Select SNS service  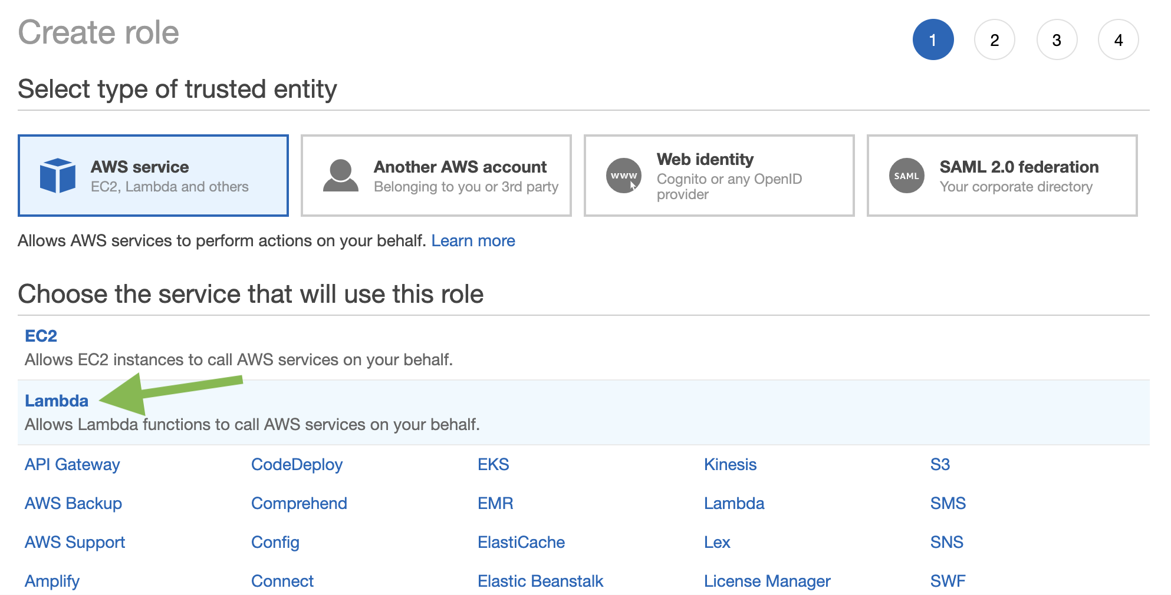947,542
